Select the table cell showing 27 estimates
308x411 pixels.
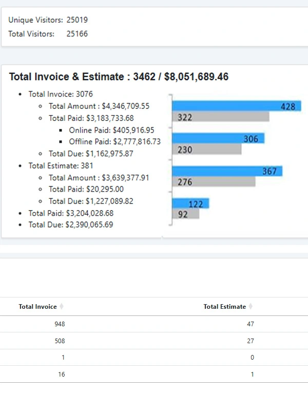[250, 341]
